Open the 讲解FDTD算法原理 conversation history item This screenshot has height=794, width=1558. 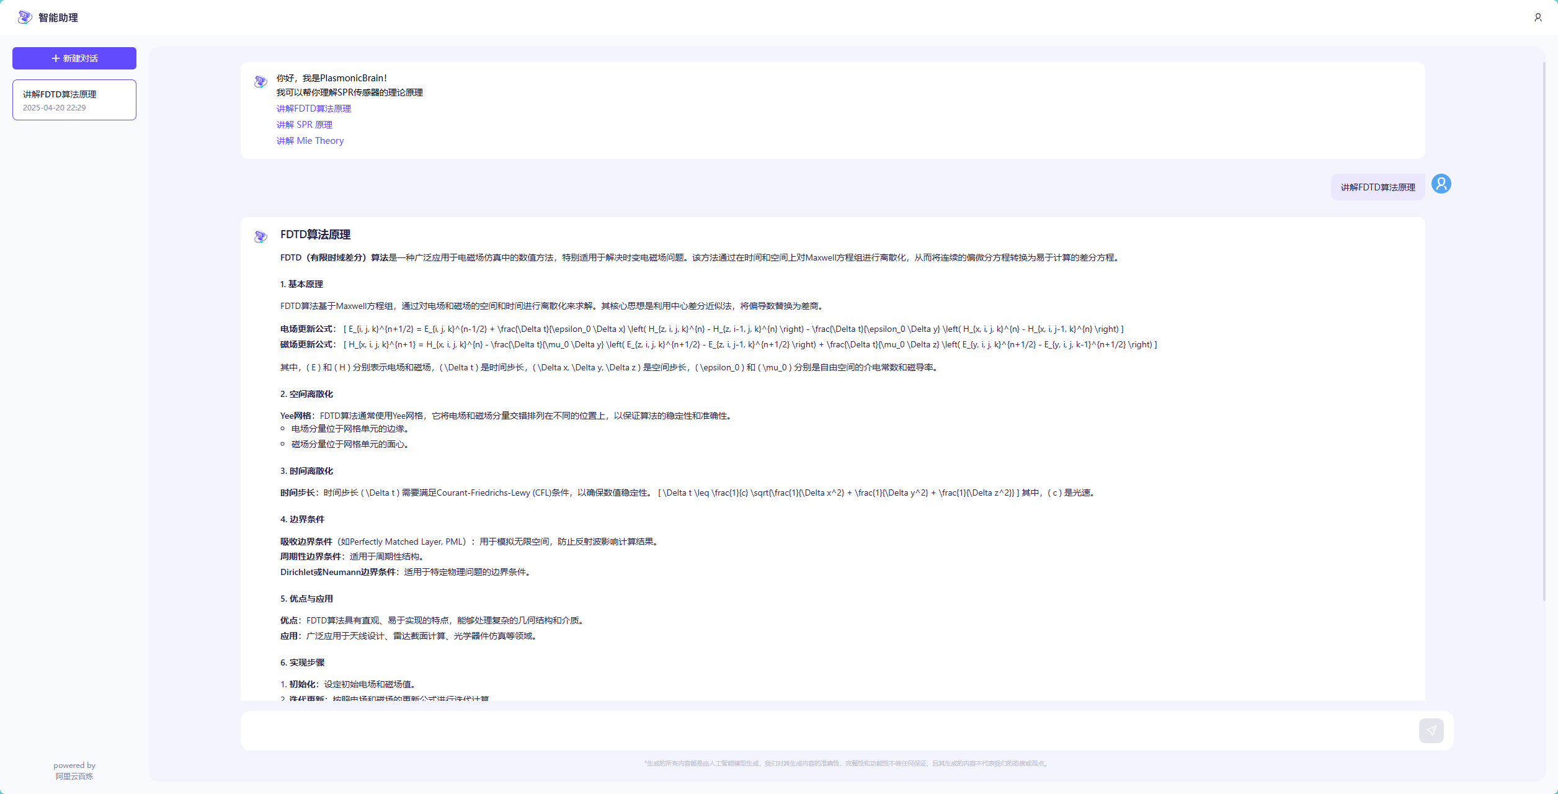tap(74, 99)
